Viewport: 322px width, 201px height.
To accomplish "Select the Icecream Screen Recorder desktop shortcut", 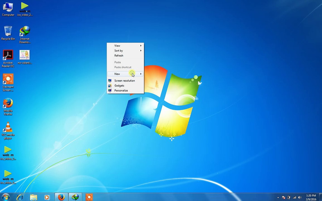I will point(8,83).
